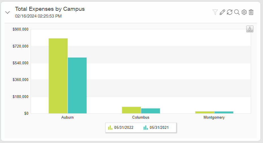Click the Montgomery axis label
Image resolution: width=263 pixels, height=143 pixels.
click(x=214, y=117)
